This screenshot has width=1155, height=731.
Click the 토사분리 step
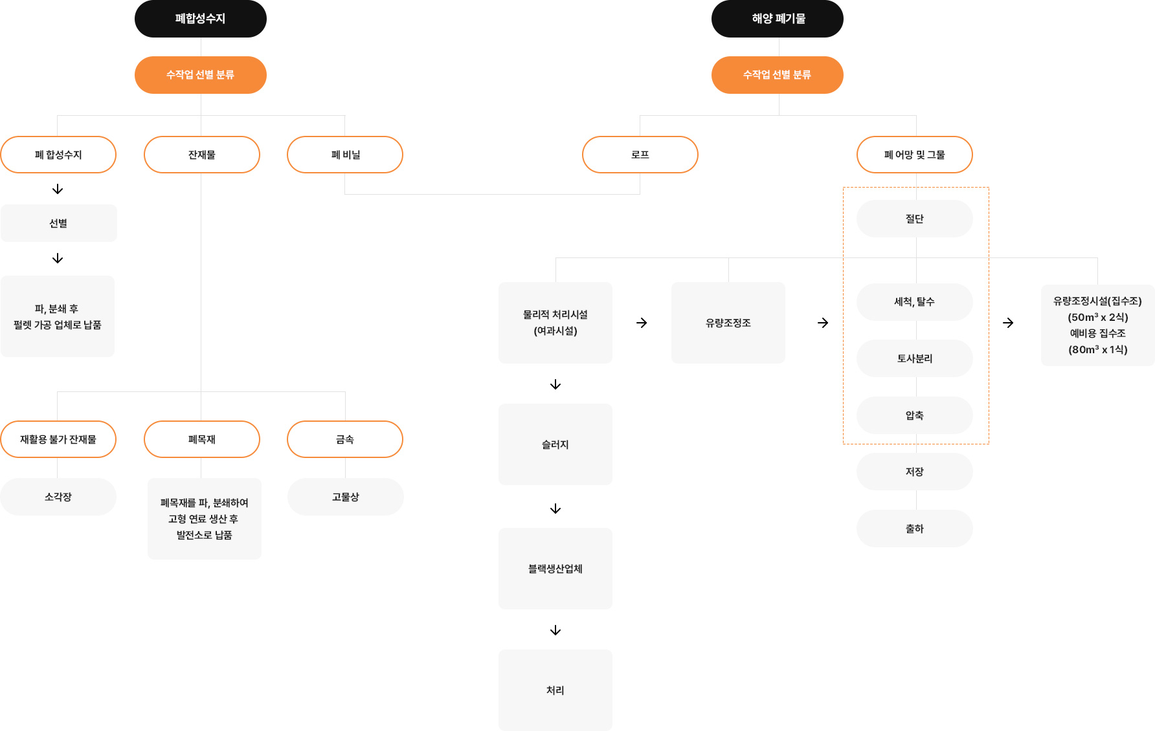tap(915, 358)
